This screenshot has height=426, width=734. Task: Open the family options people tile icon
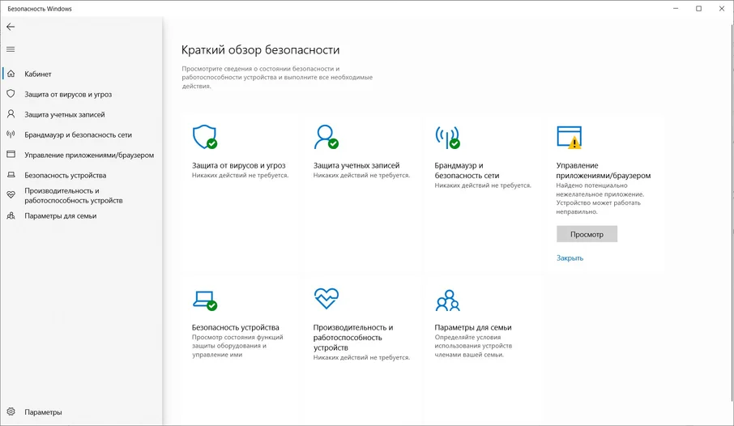446,300
